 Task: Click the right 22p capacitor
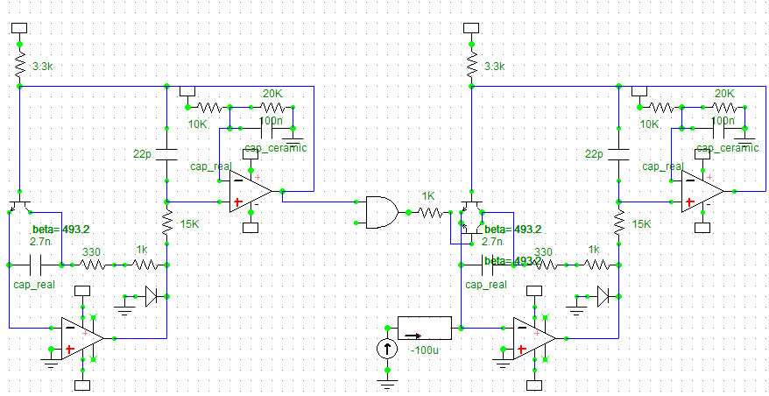pyautogui.click(x=618, y=153)
